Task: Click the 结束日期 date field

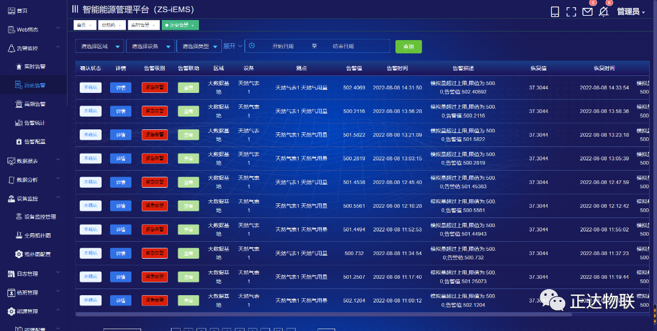Action: [344, 46]
